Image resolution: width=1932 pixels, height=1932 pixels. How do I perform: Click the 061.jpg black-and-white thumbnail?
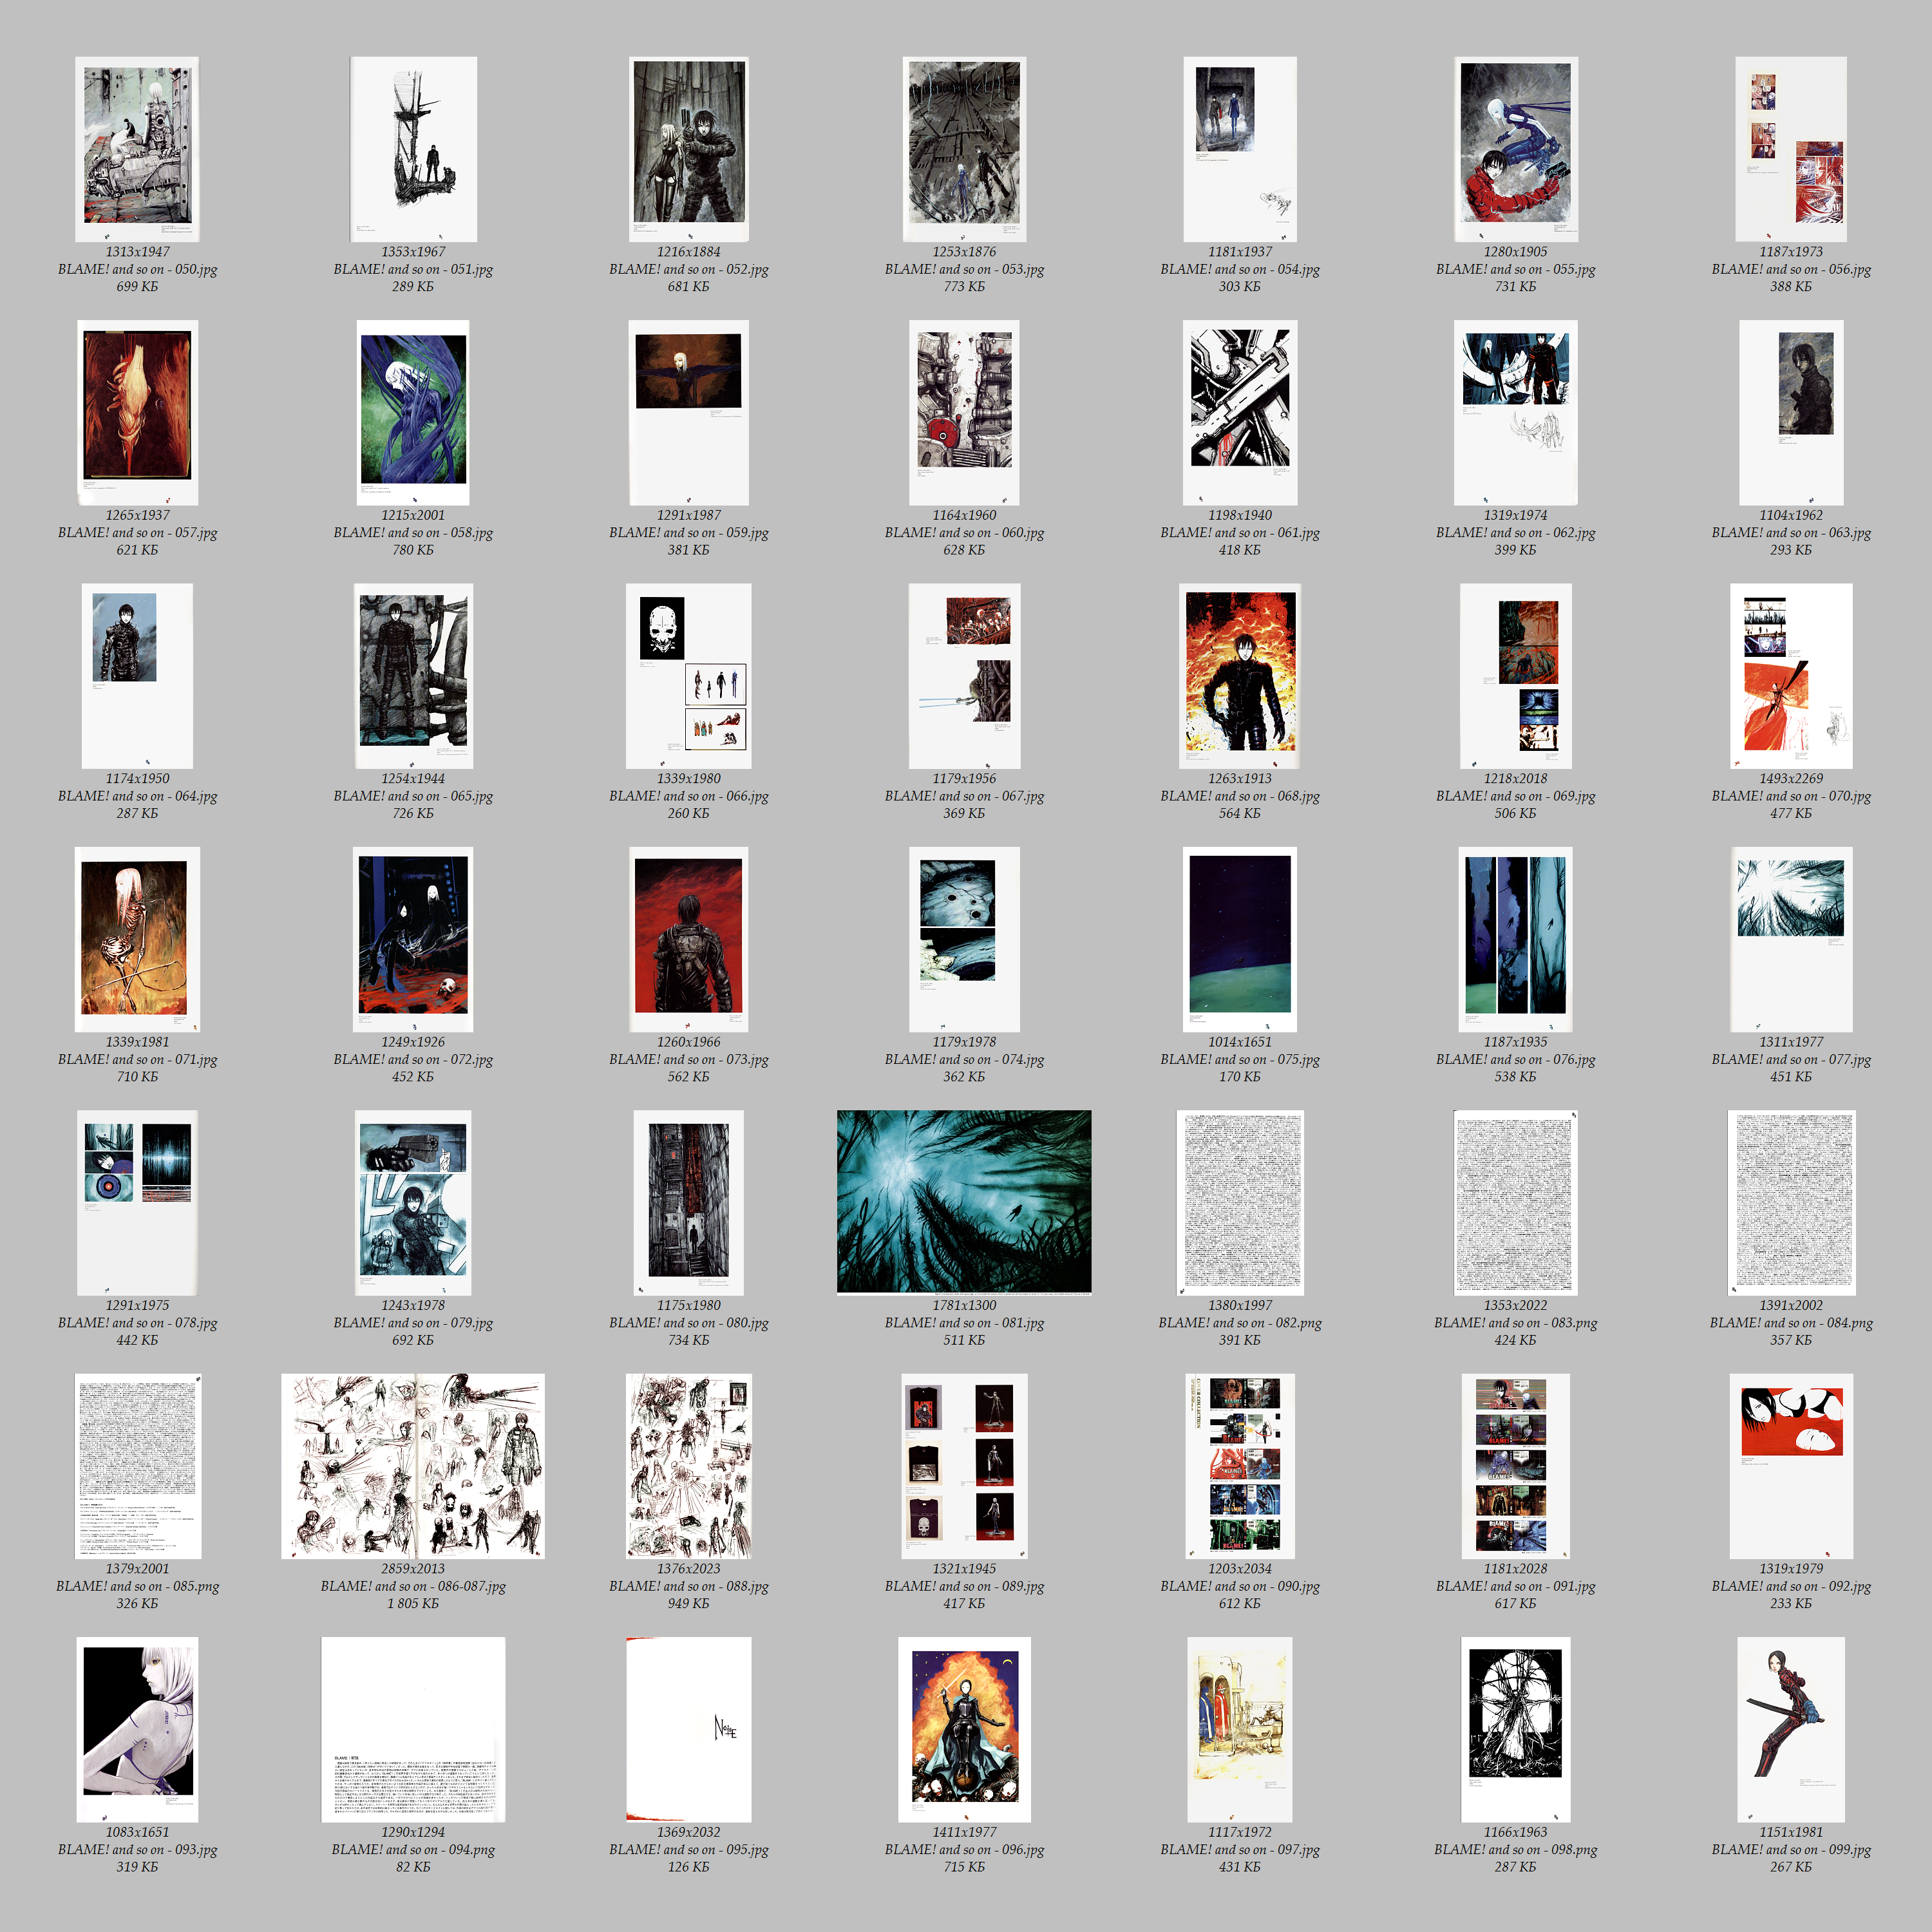coord(1240,412)
